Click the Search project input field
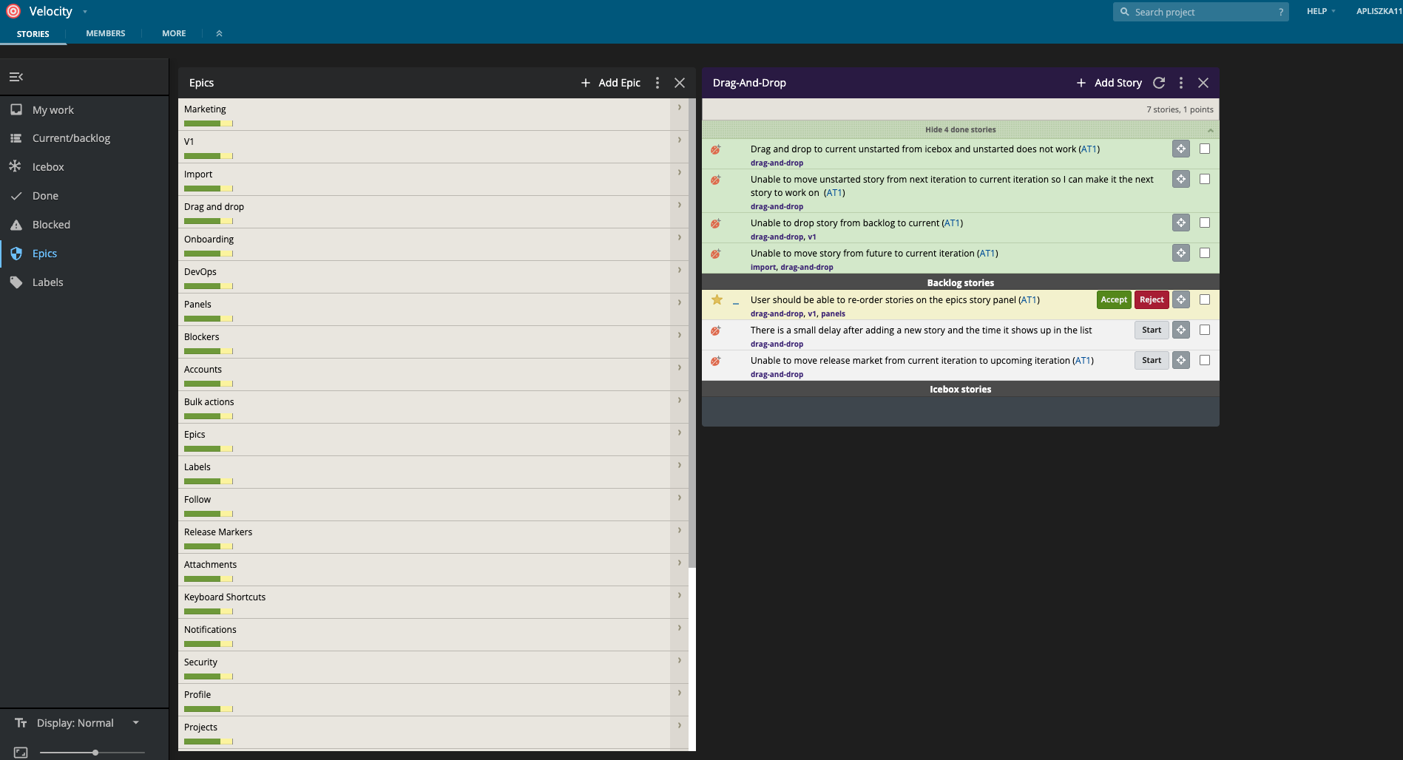The image size is (1403, 760). click(1200, 12)
